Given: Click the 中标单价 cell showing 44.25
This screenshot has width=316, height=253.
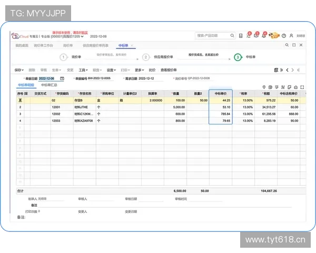Looking at the screenshot, I should point(221,100).
